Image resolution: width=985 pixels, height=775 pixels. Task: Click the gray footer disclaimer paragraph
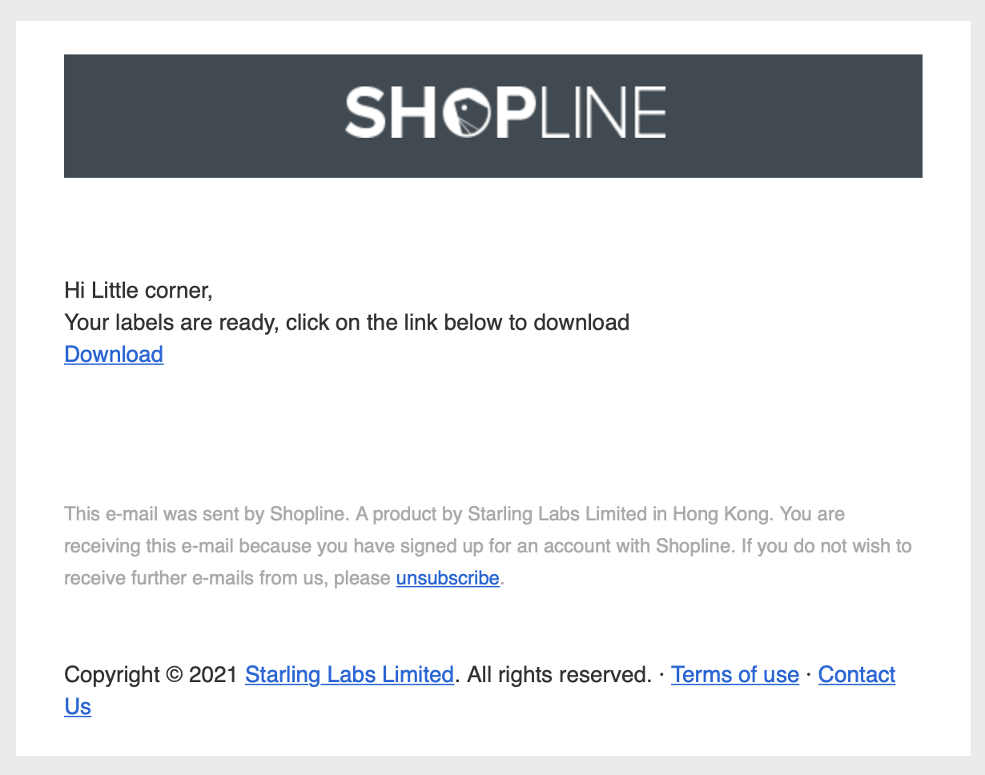pos(488,545)
